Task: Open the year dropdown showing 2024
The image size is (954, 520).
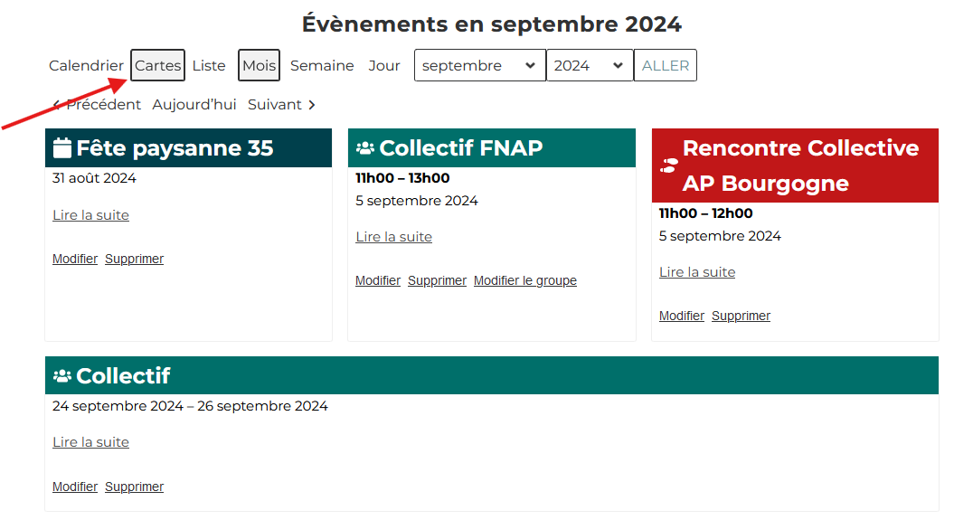Action: click(x=589, y=65)
